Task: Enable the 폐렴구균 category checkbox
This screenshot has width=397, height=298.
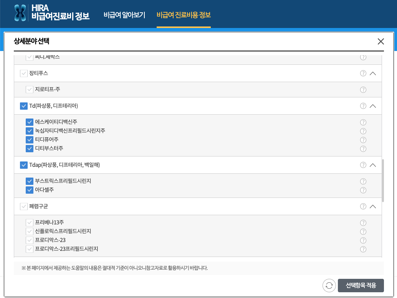Action: [x=23, y=206]
